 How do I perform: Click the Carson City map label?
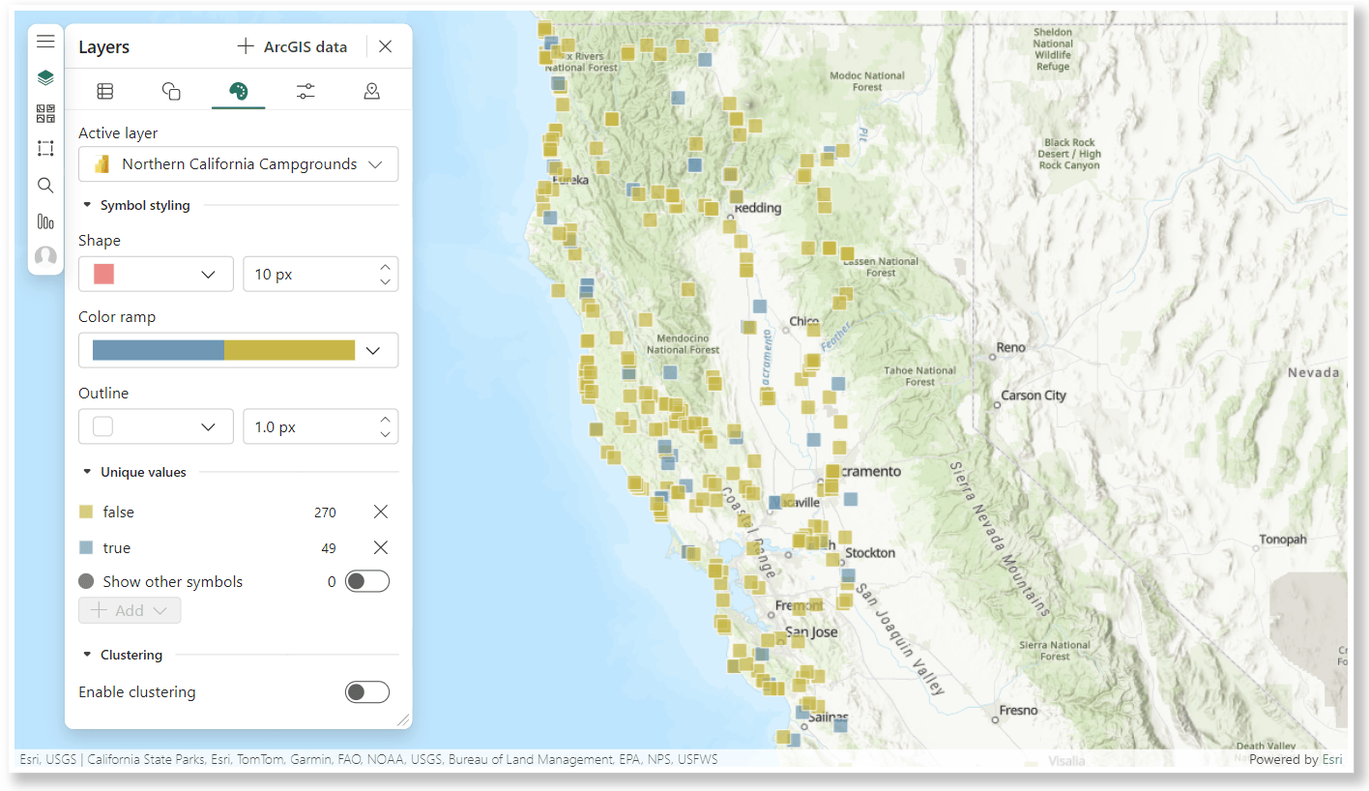1034,395
